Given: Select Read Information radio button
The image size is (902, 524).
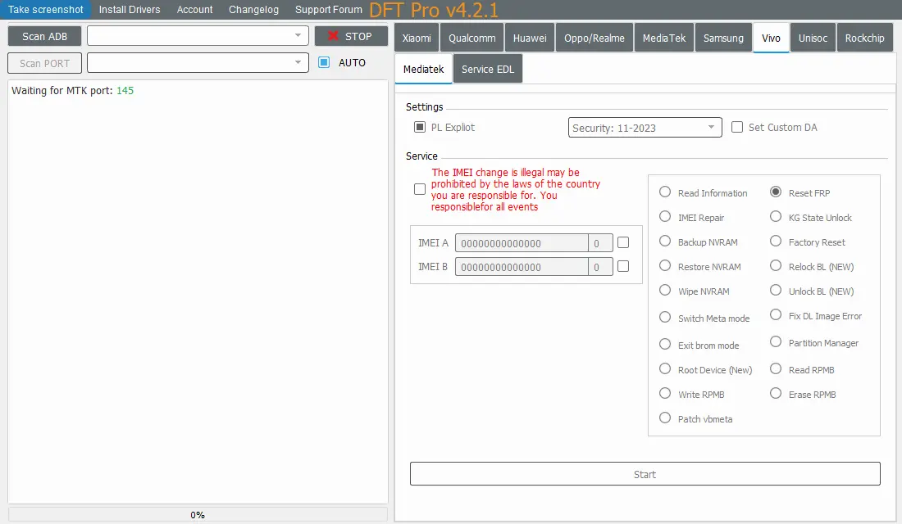Looking at the screenshot, I should click(665, 192).
